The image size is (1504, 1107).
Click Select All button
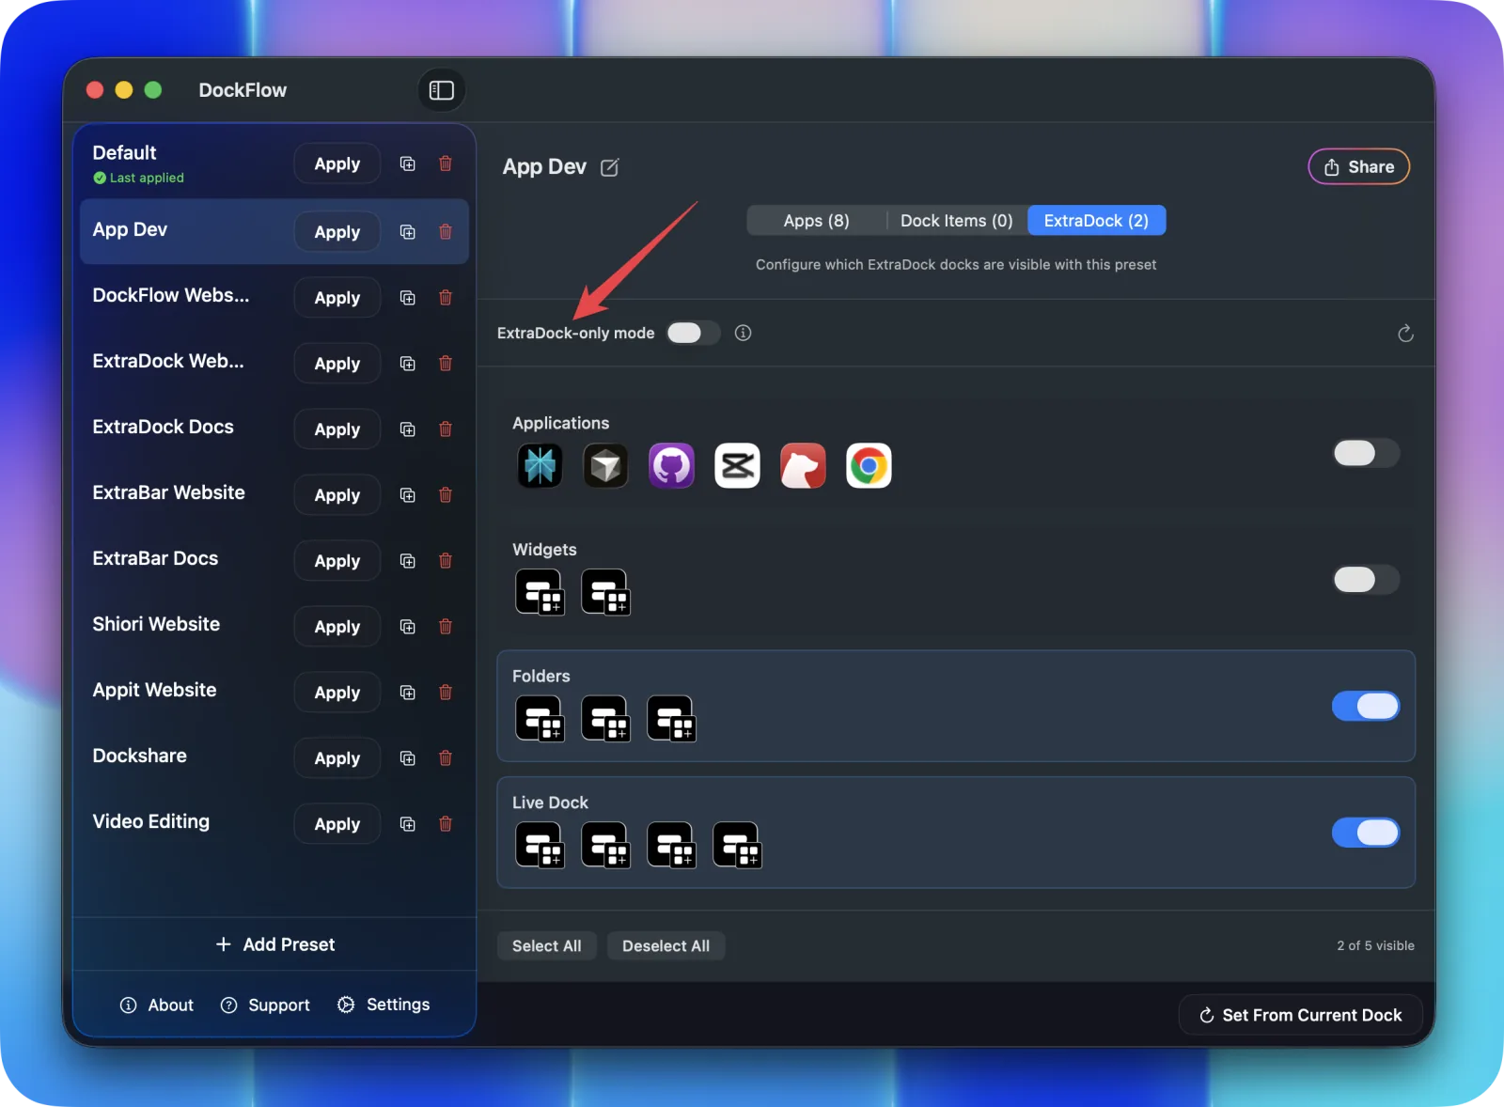[546, 946]
